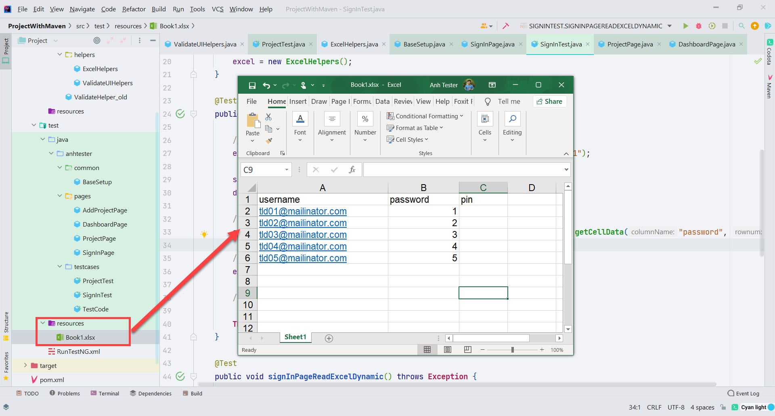Open the Format as Table dropdown
The width and height of the screenshot is (775, 416).
(415, 128)
